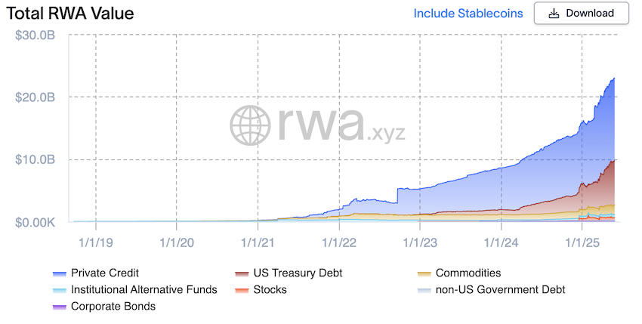
Task: Hide non-US Government Debt series
Action: [492, 289]
